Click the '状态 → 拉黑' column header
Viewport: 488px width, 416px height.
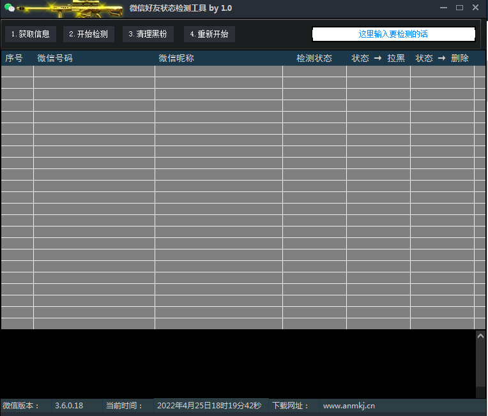point(378,58)
